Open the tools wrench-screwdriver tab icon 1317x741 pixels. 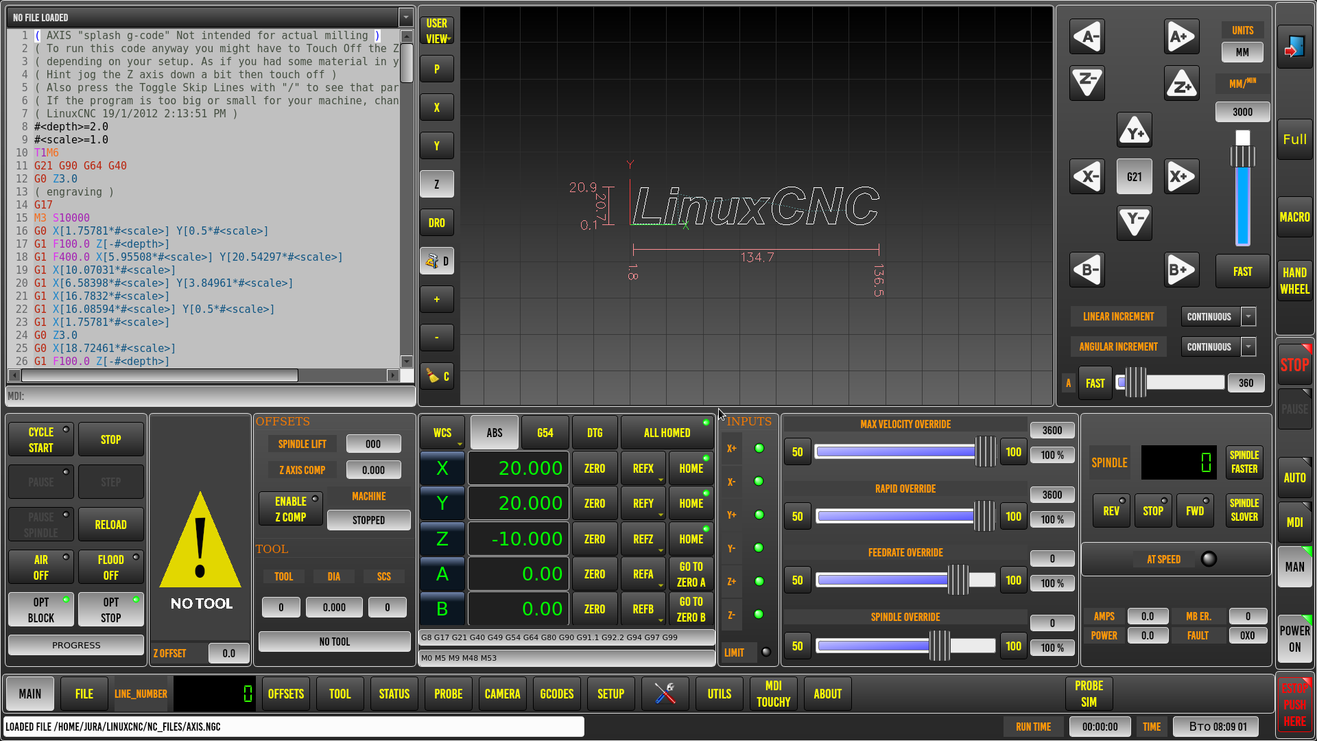665,694
